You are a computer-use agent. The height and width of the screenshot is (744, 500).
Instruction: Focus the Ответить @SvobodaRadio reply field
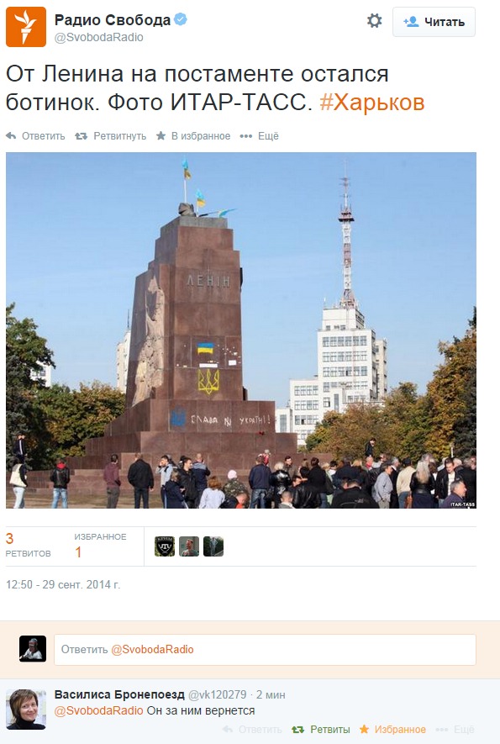(265, 650)
